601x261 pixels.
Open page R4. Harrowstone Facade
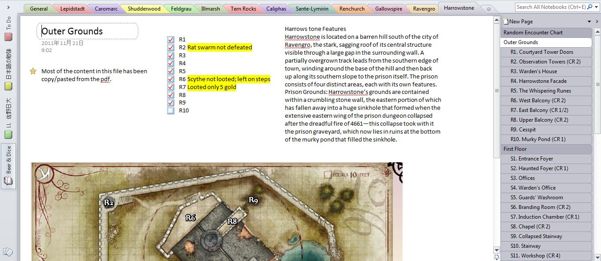[546, 81]
